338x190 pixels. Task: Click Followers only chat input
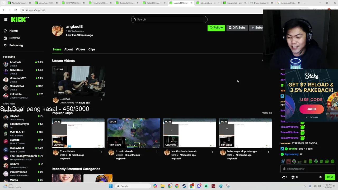click(x=308, y=169)
